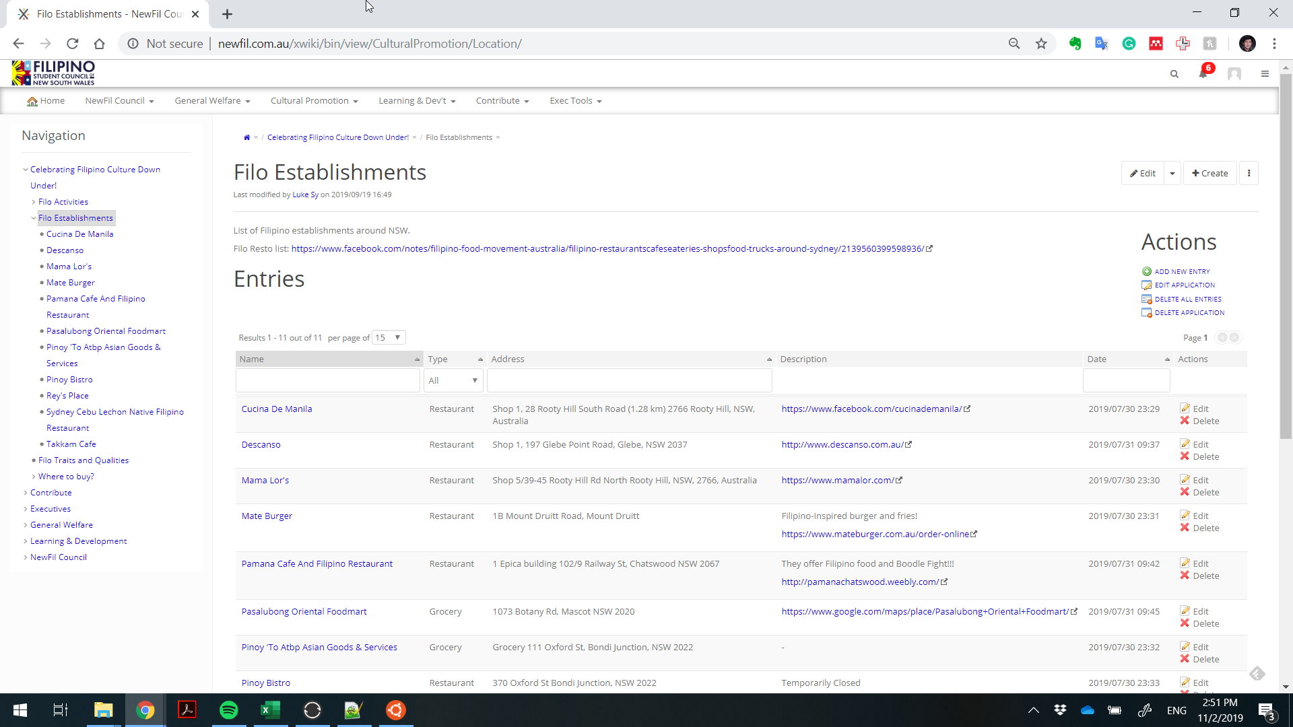Click the Filipino Student Council logo

tap(53, 73)
